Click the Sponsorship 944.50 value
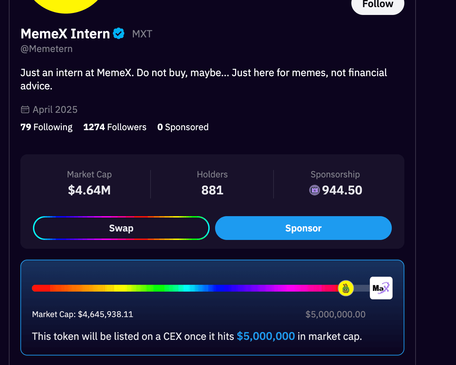456x365 pixels. 342,190
